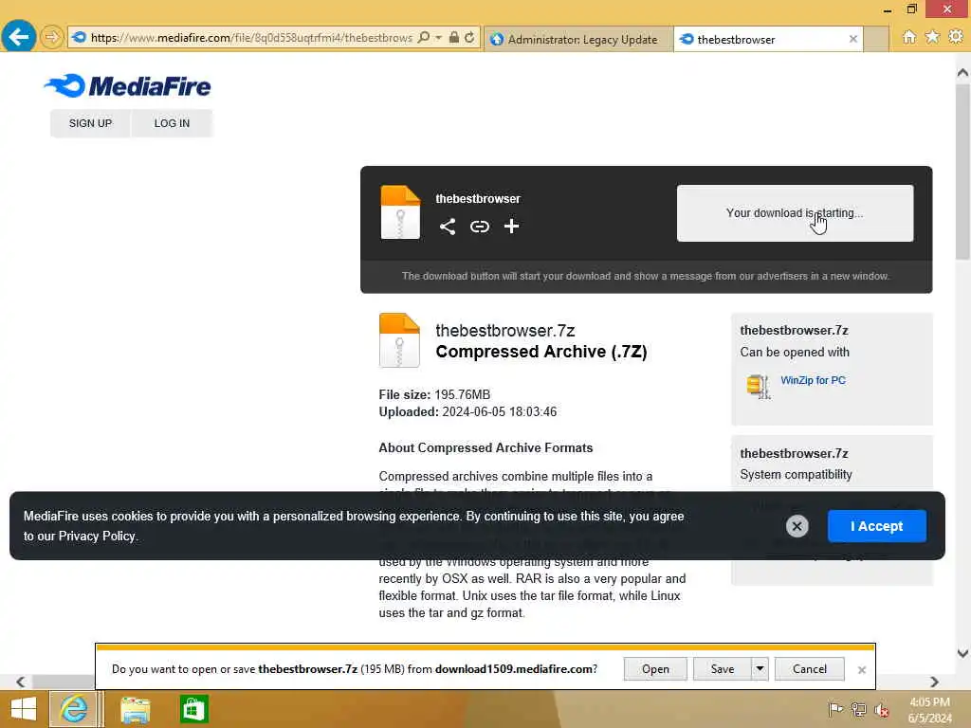Click the Uploaded 2024-06-05 18:03:46 text
The image size is (971, 728).
click(467, 411)
